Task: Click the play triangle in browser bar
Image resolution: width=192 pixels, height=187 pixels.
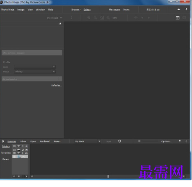Action: click(x=3, y=141)
